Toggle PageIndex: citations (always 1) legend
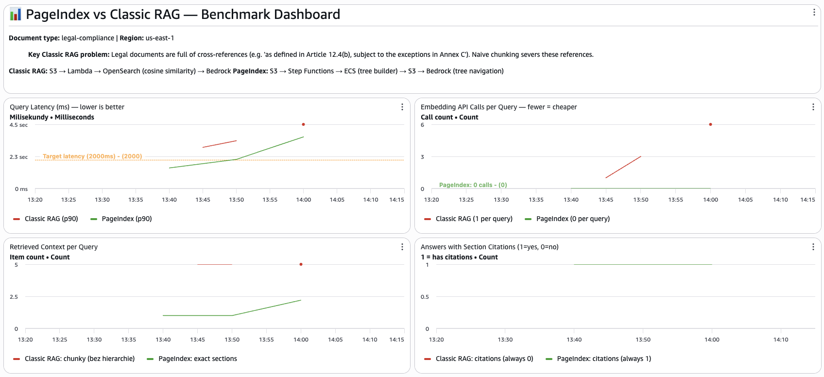824x377 pixels. (599, 359)
